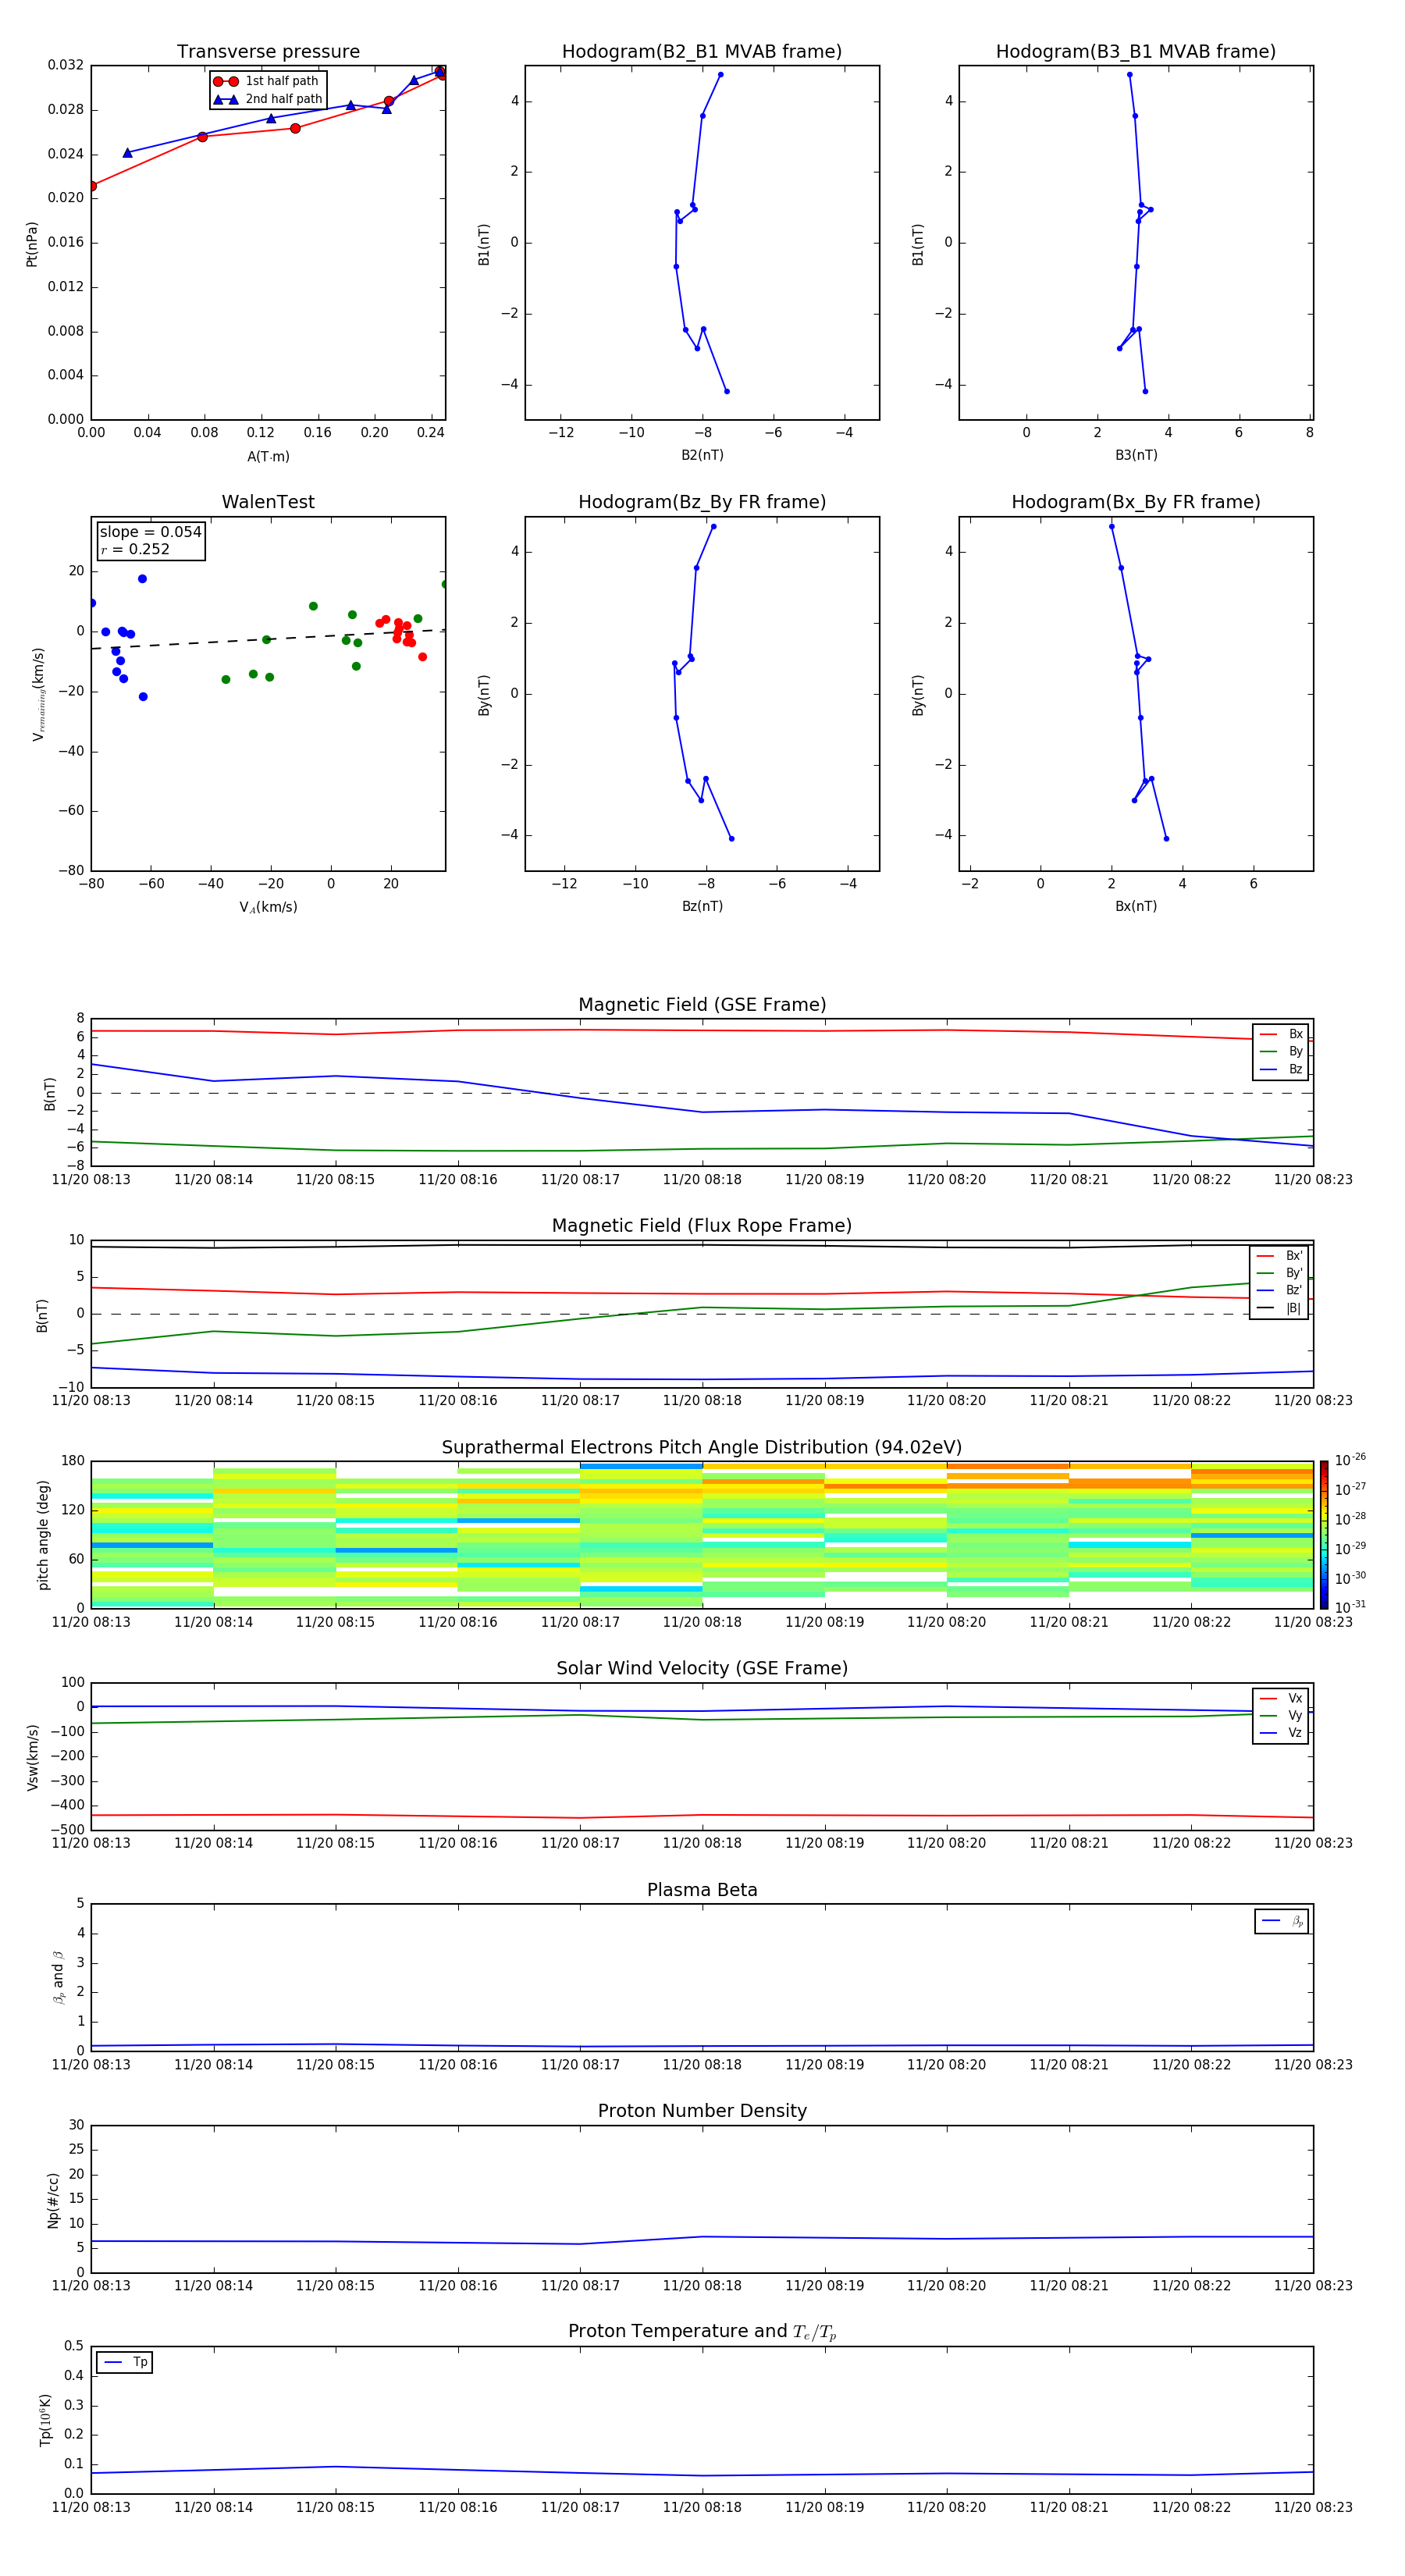1405x2576 pixels.
Task: Click the 'WalenTest' plot title
Action: [268, 502]
